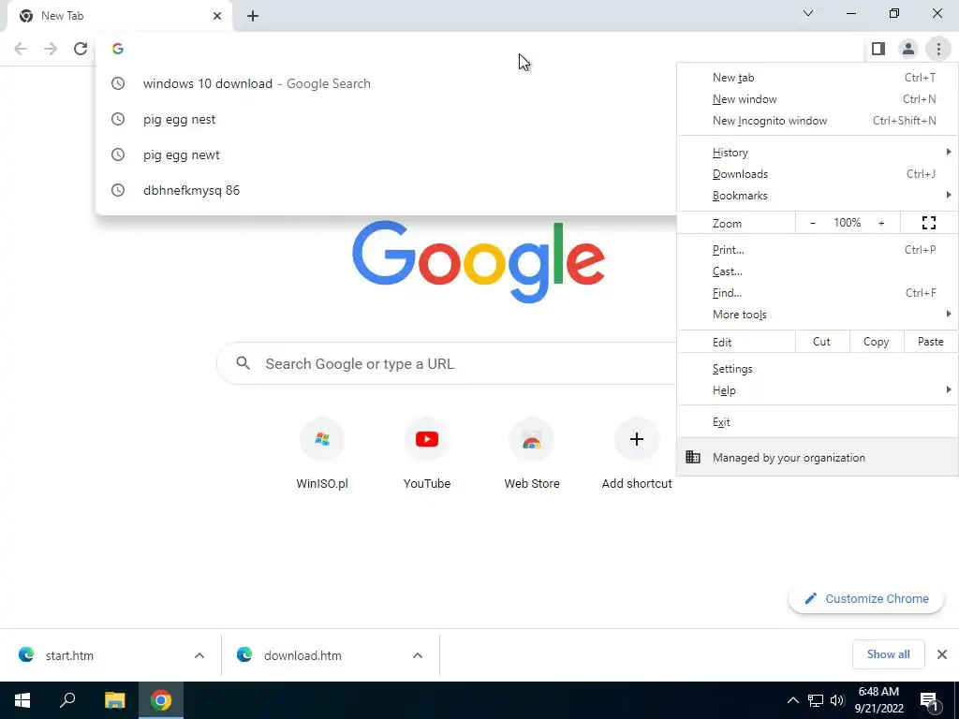Click the network tray icon
Screen dimensions: 959x719
tap(816, 700)
